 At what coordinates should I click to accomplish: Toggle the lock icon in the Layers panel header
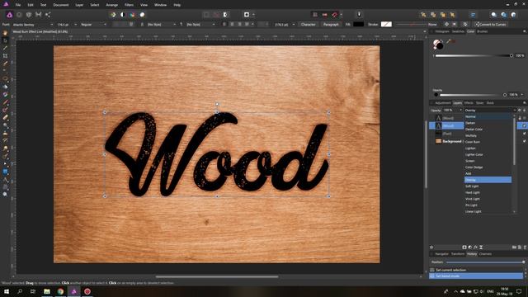pos(525,110)
